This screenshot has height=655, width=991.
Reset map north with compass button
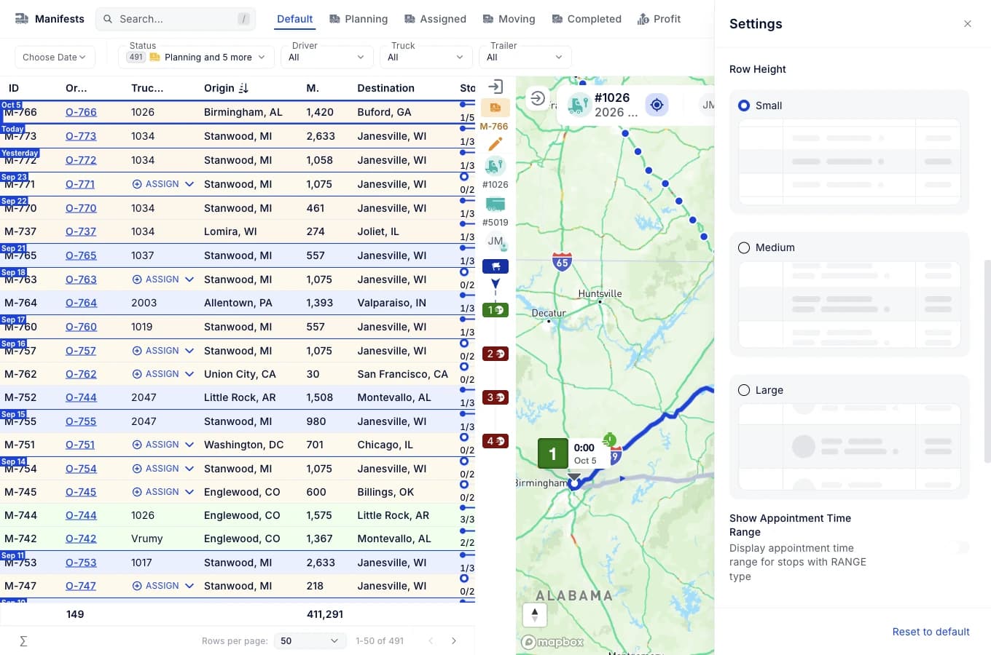coord(535,615)
